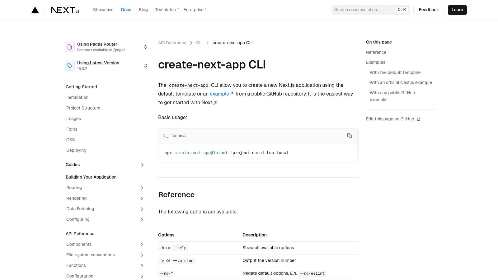Expand the Rendering section chevron
The width and height of the screenshot is (498, 280).
coord(142,198)
